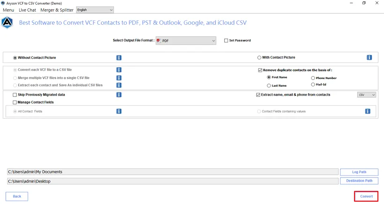Open info for Convert each VCF file option
The height and width of the screenshot is (204, 384).
[x=119, y=70]
